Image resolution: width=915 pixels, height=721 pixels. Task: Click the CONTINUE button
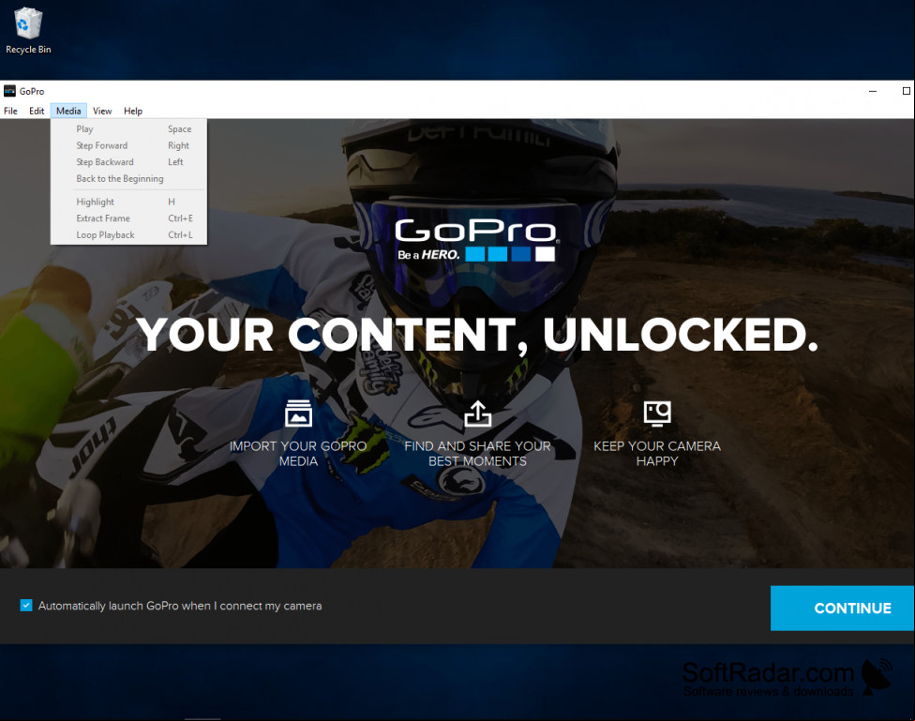[842, 608]
